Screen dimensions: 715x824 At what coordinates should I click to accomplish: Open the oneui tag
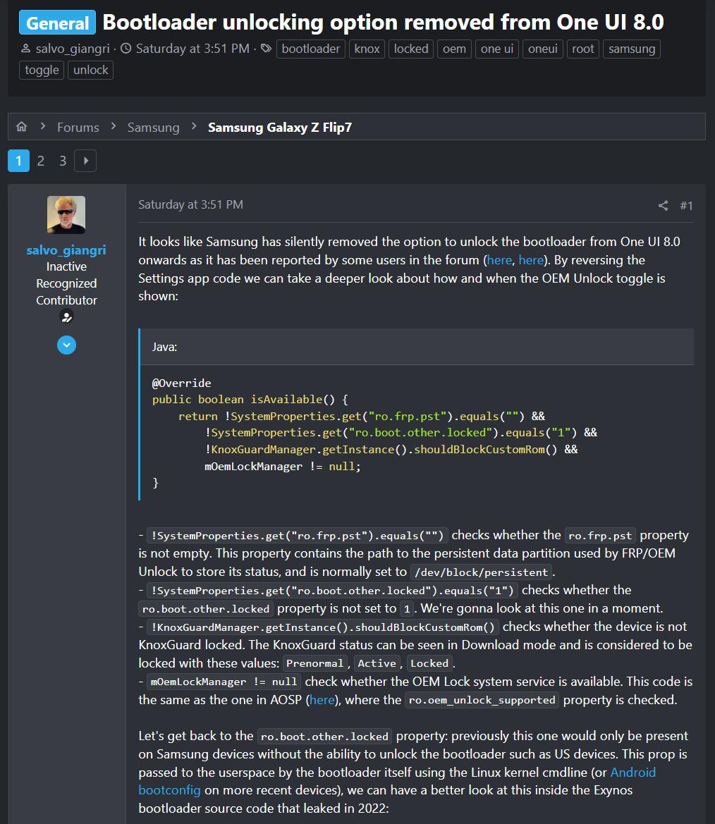click(542, 49)
